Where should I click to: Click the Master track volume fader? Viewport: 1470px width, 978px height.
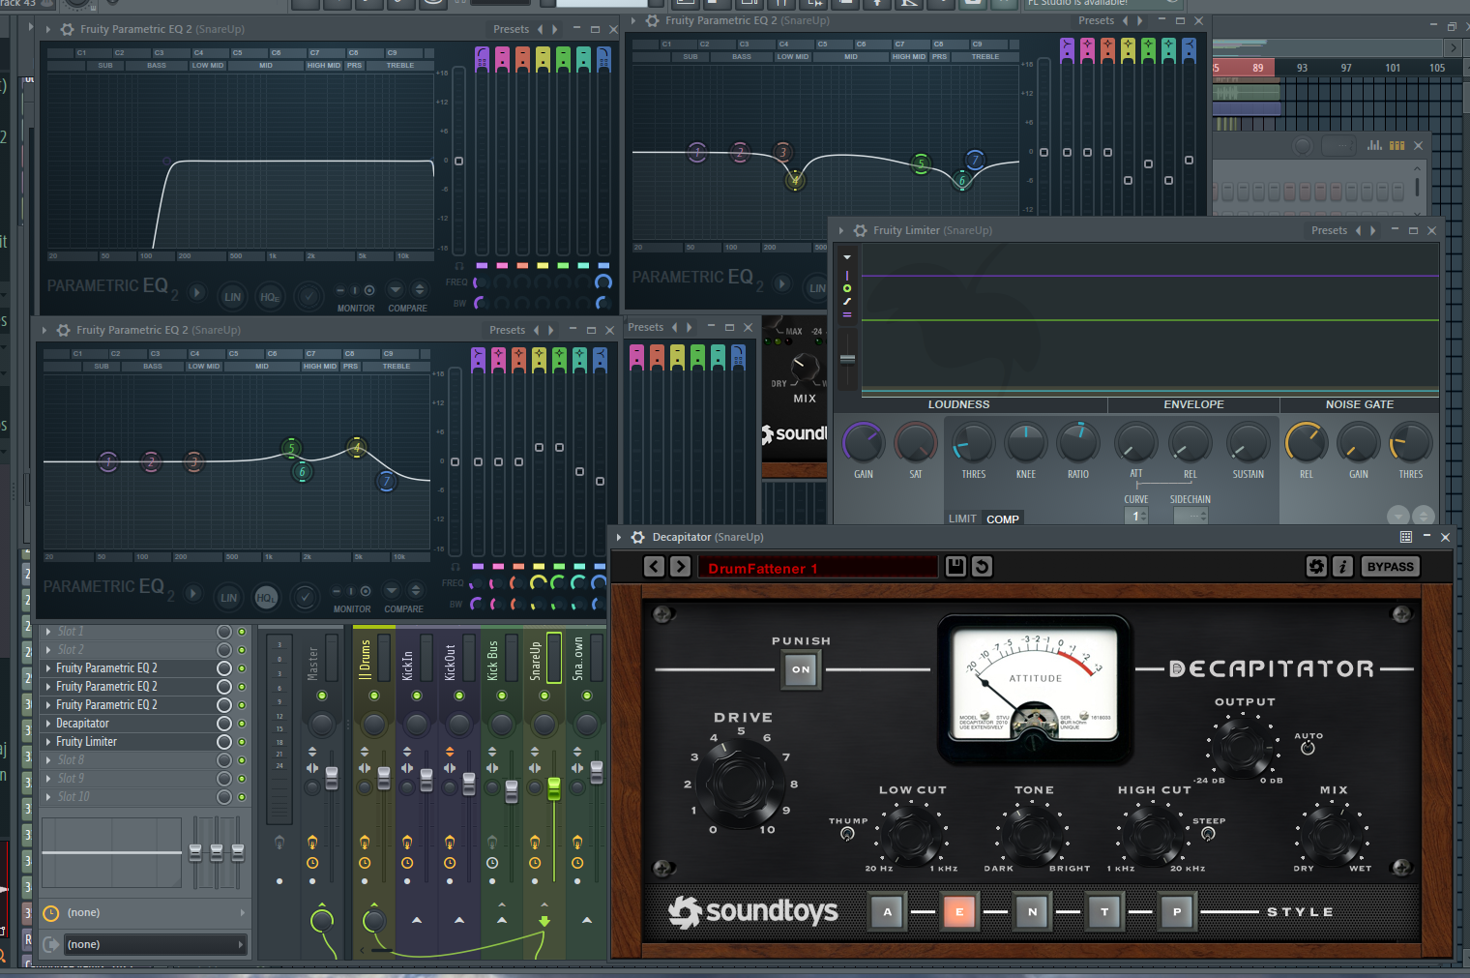point(332,778)
